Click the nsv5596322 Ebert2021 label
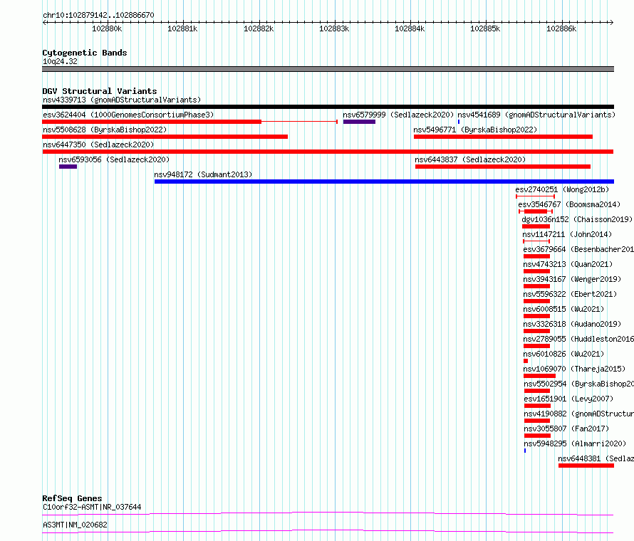Viewport: 634px width, 541px height. pyautogui.click(x=570, y=294)
